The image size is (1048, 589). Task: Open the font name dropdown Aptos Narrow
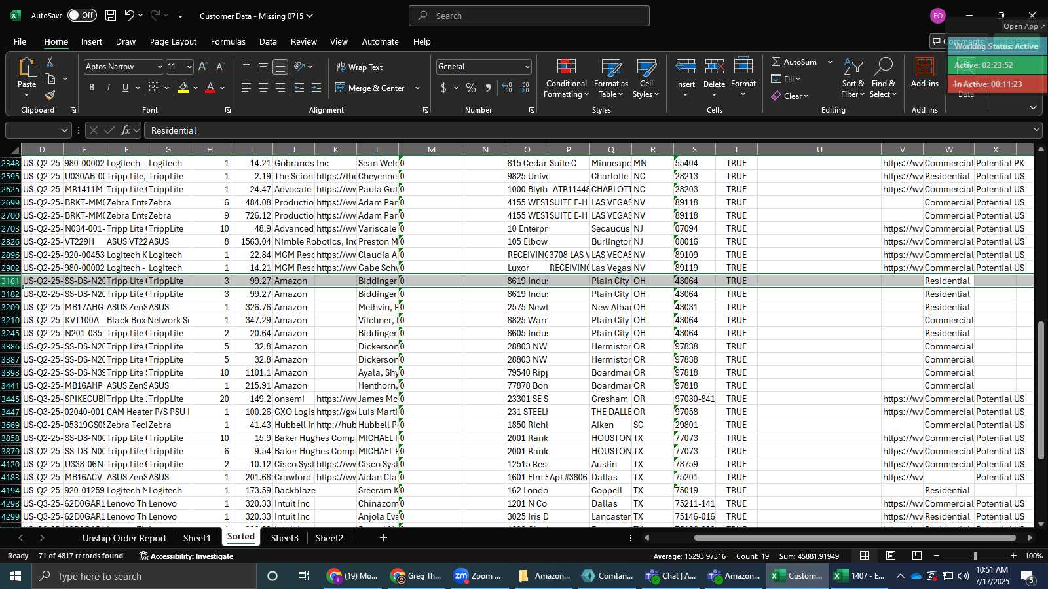pyautogui.click(x=160, y=67)
